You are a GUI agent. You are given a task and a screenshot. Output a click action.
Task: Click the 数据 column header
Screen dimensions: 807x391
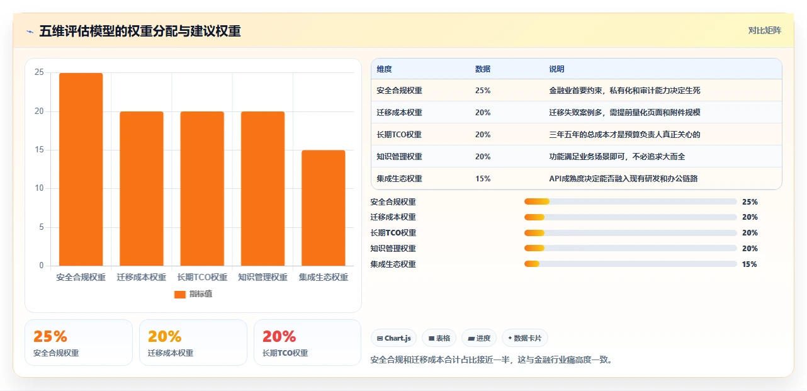pos(483,69)
